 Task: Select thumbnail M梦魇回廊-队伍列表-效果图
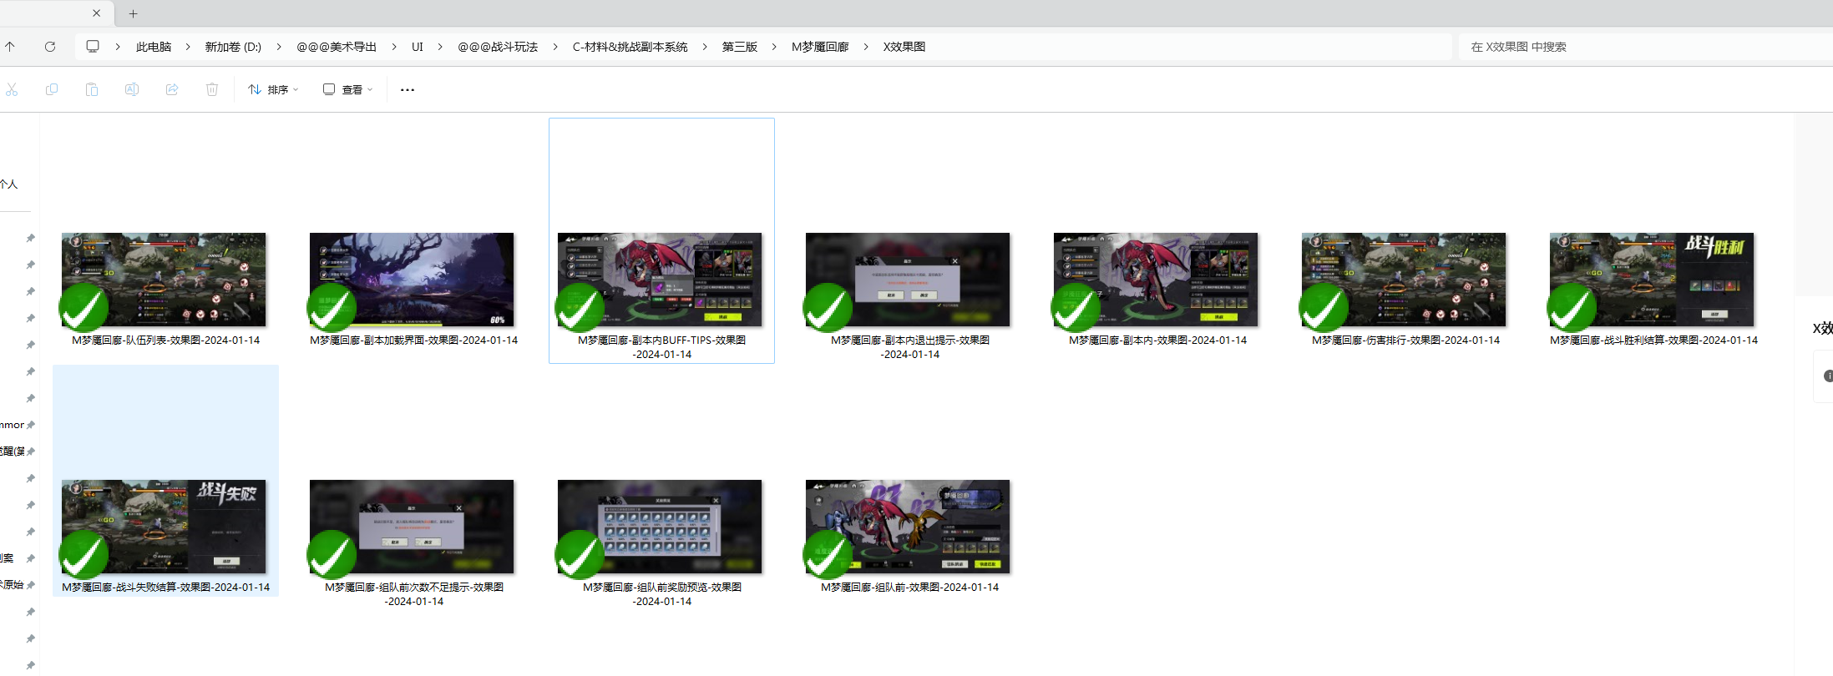point(164,280)
